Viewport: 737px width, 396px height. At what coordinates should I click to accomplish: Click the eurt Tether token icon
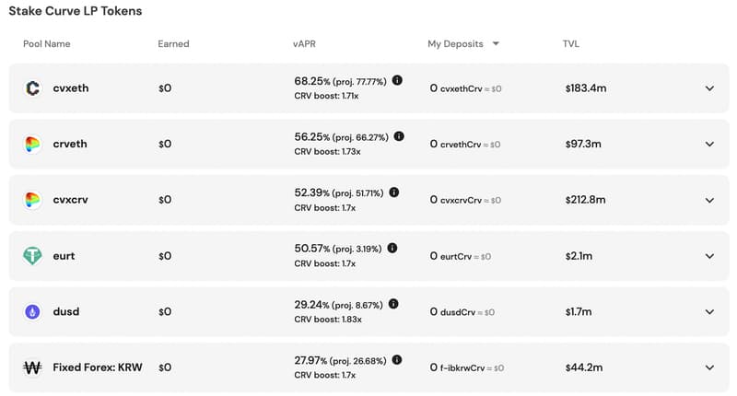coord(32,256)
